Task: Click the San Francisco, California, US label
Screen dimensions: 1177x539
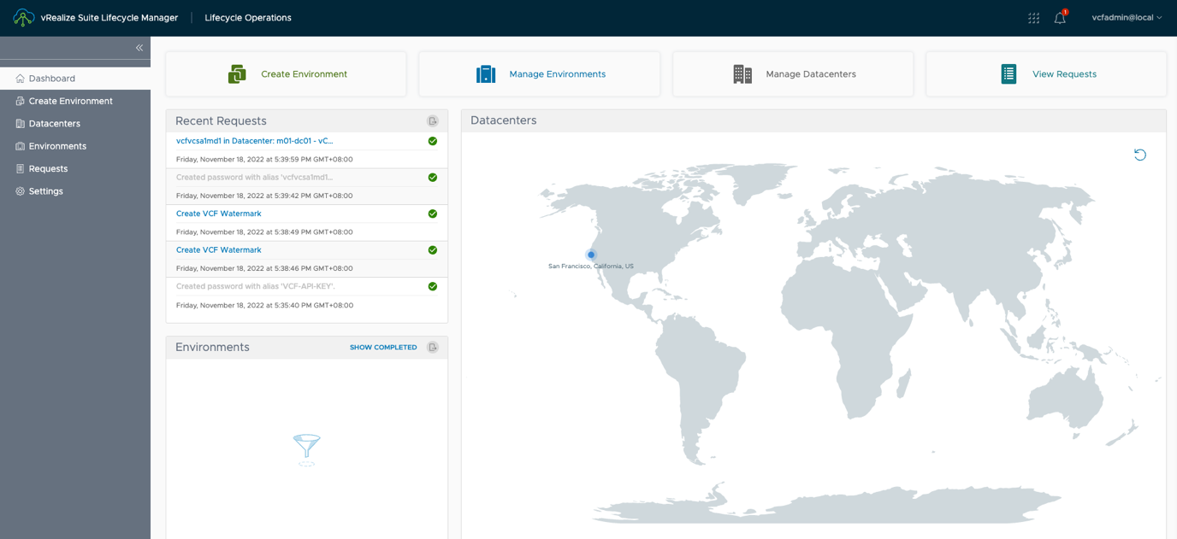Action: point(591,267)
